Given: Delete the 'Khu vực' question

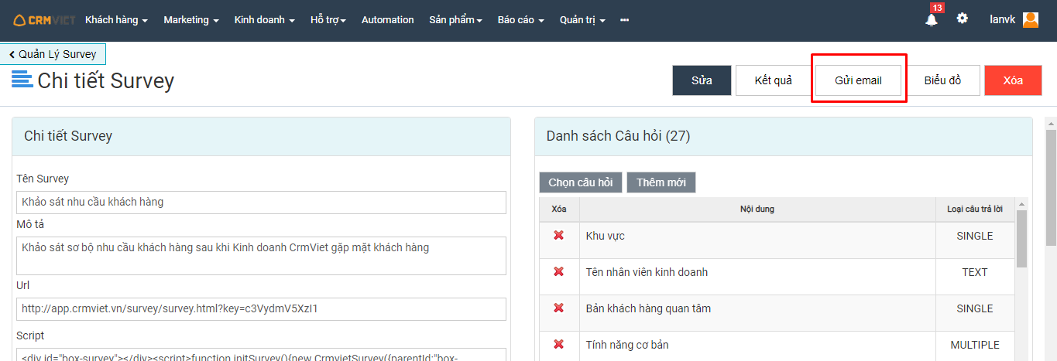Looking at the screenshot, I should click(x=558, y=236).
